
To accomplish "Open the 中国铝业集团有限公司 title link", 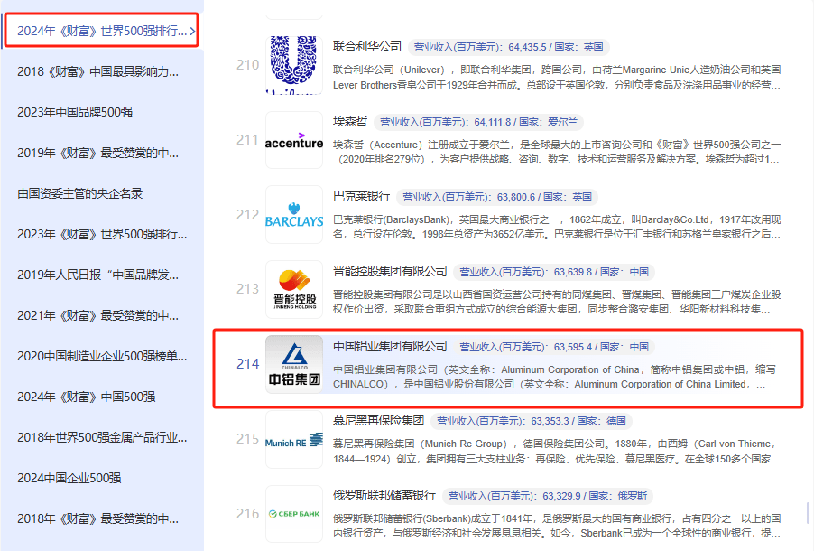I will click(390, 346).
